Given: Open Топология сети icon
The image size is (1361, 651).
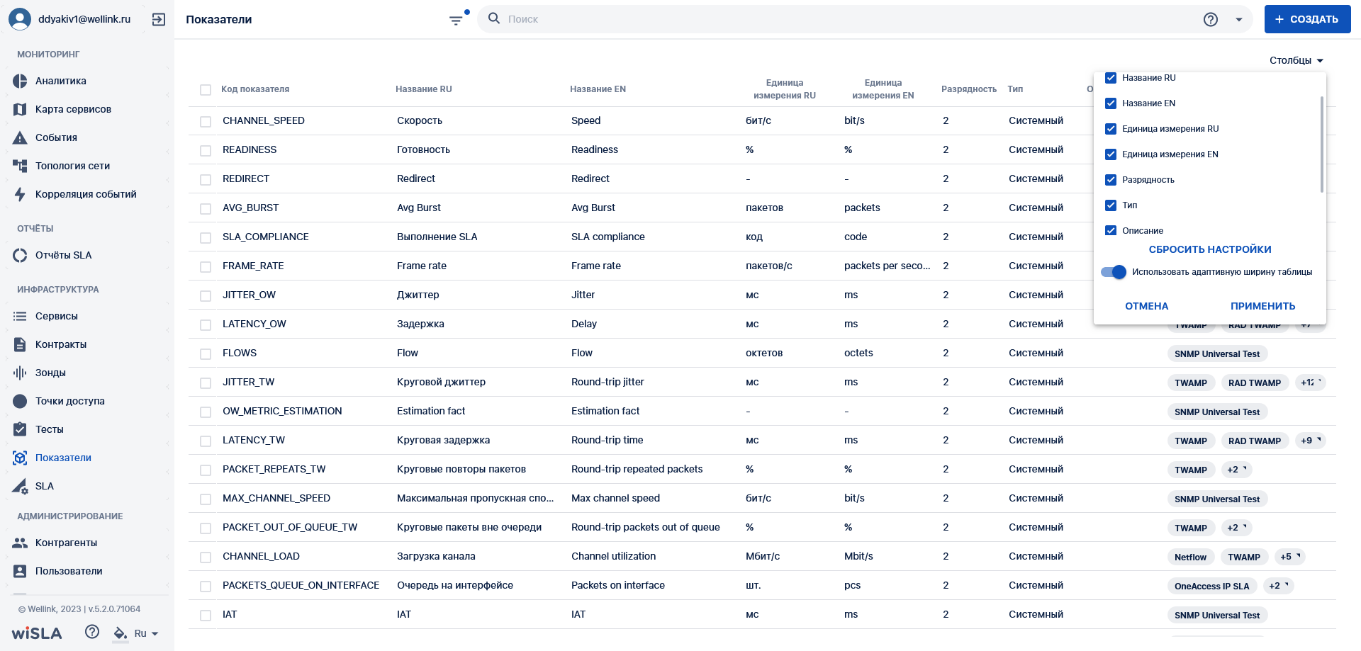Looking at the screenshot, I should [20, 166].
